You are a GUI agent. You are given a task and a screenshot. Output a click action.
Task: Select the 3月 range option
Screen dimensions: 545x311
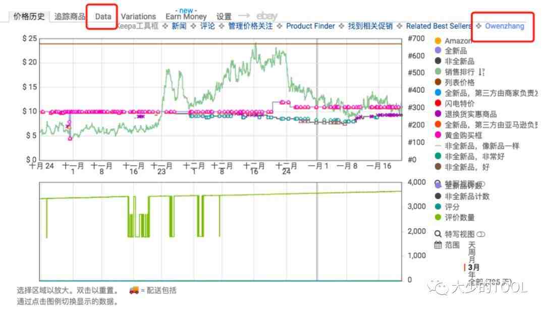point(473,267)
